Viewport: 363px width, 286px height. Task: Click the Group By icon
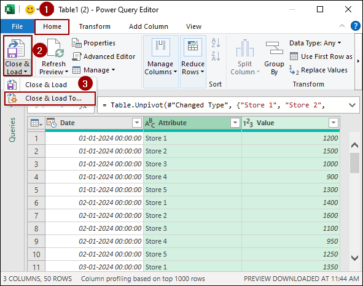coord(274,48)
